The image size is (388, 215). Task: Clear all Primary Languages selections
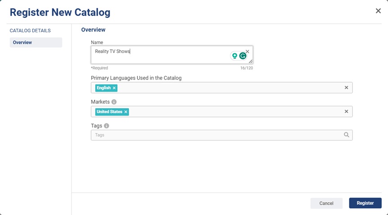[346, 88]
